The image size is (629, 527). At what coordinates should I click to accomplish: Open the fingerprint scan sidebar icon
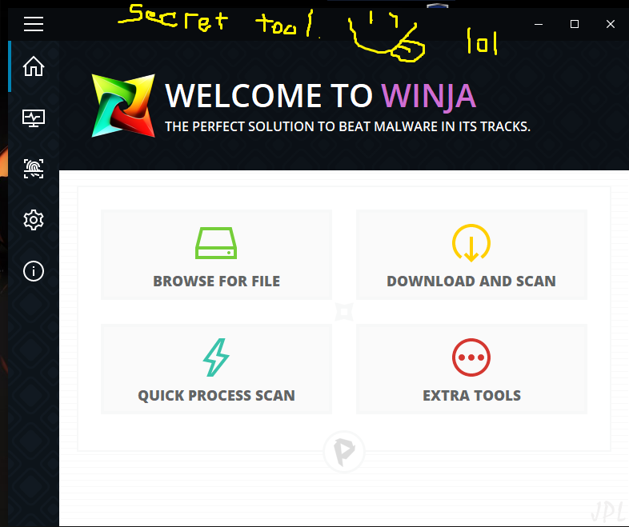tap(34, 169)
